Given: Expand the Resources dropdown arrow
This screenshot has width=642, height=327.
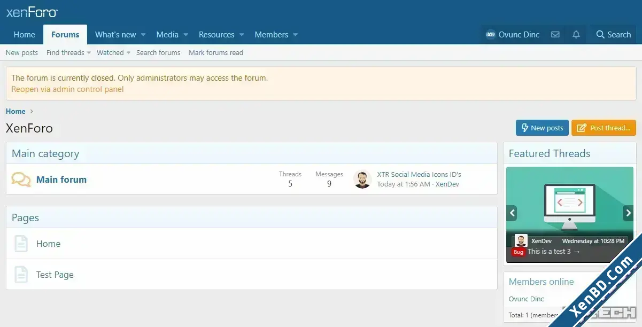Looking at the screenshot, I should point(241,35).
